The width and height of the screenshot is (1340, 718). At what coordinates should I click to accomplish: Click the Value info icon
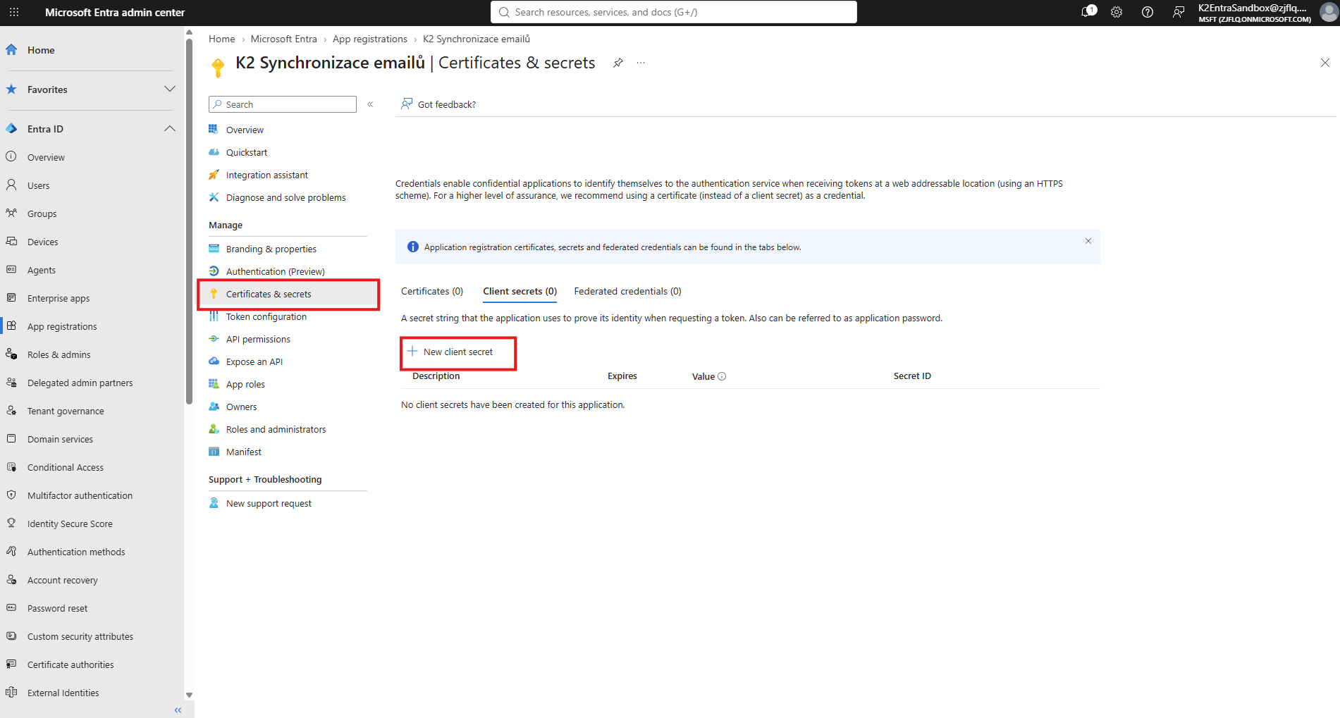coord(722,376)
